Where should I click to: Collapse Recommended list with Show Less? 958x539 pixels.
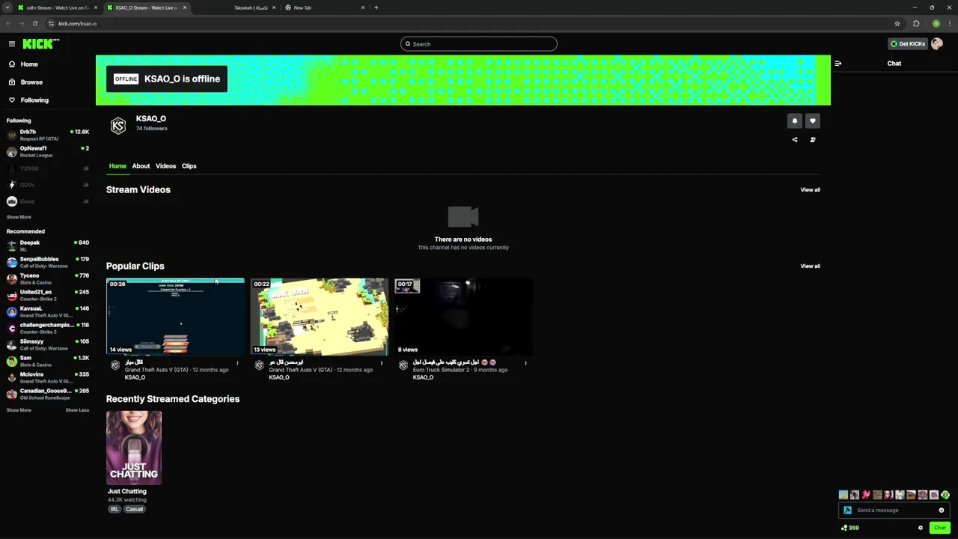coord(77,410)
